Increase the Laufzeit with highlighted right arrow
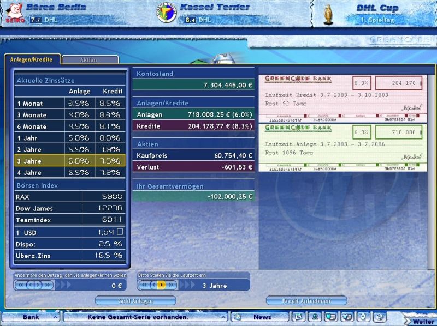 pos(161,285)
